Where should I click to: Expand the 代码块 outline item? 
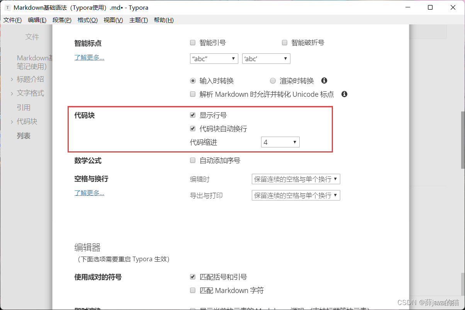pyautogui.click(x=12, y=122)
